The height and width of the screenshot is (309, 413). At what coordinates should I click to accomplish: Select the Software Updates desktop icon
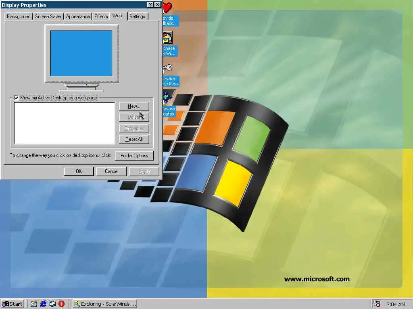point(167,98)
